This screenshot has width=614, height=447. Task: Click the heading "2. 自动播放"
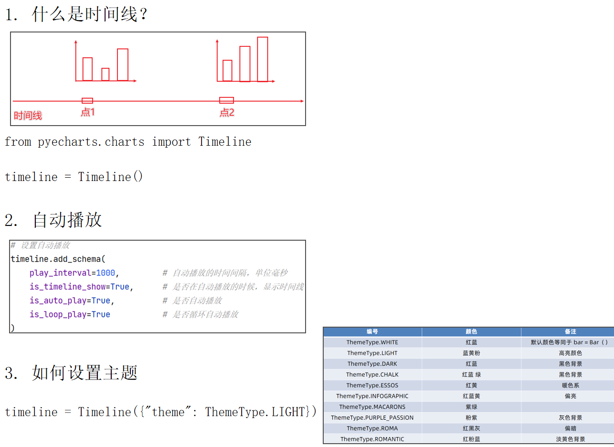click(x=53, y=220)
